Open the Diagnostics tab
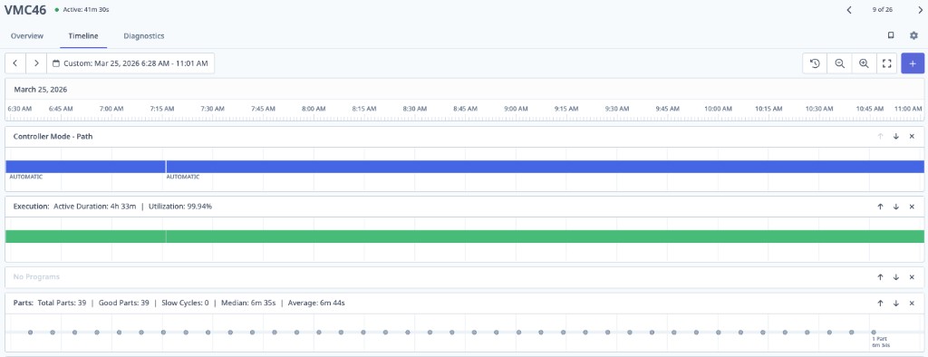The width and height of the screenshot is (928, 357). (x=144, y=36)
